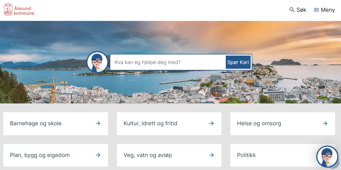Open the hamburger Meny icon

(316, 10)
